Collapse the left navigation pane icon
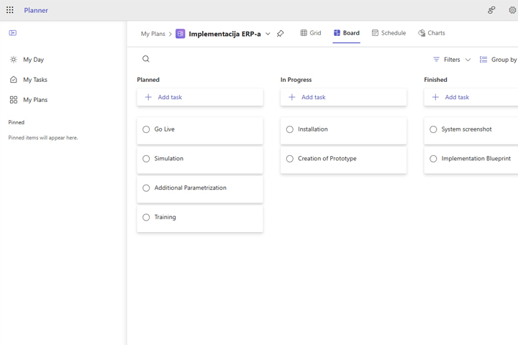 point(13,33)
